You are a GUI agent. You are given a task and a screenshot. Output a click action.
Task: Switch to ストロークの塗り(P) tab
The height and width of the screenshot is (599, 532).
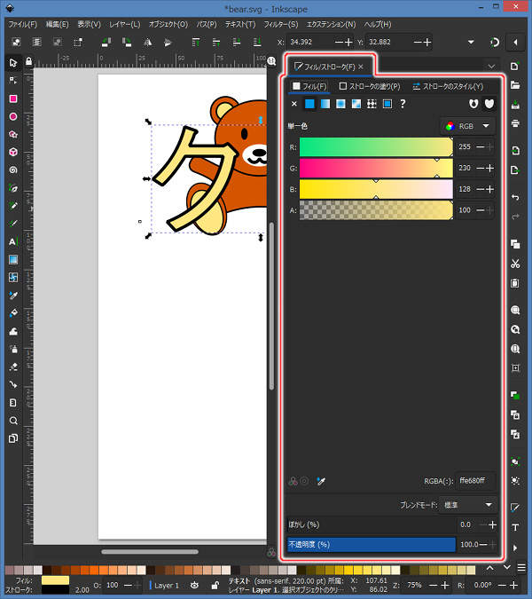click(x=370, y=86)
